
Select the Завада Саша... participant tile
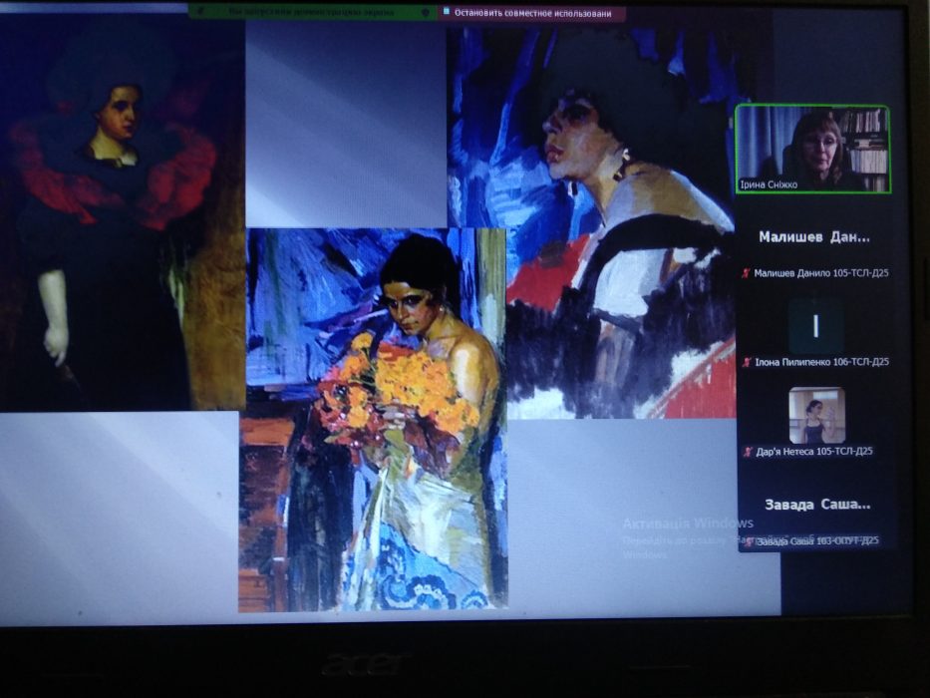(816, 505)
